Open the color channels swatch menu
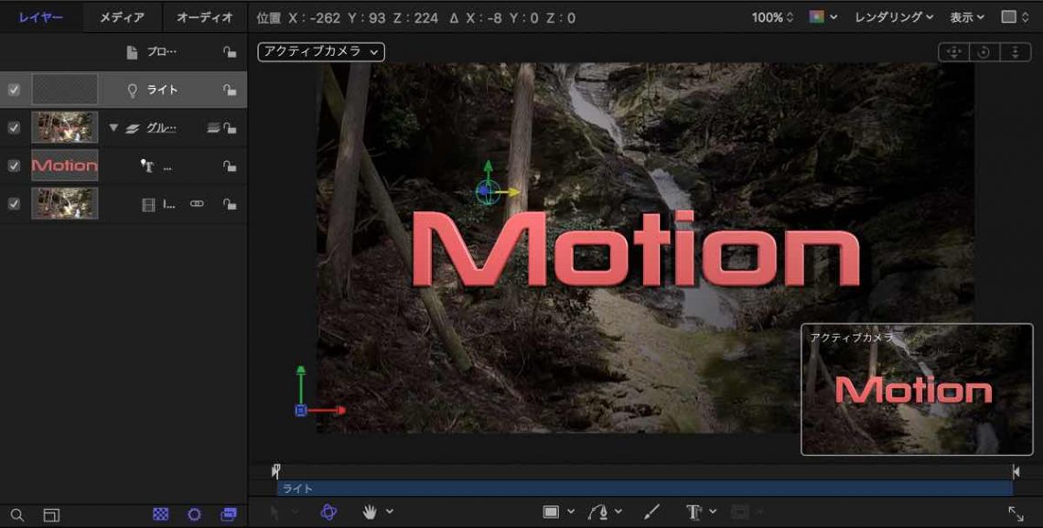Image resolution: width=1043 pixels, height=528 pixels. click(823, 17)
